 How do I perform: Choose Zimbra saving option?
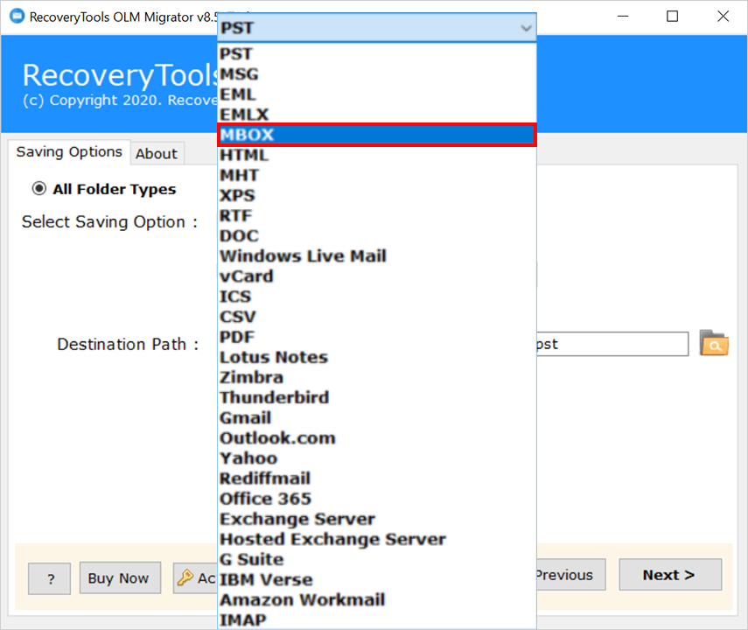(377, 377)
